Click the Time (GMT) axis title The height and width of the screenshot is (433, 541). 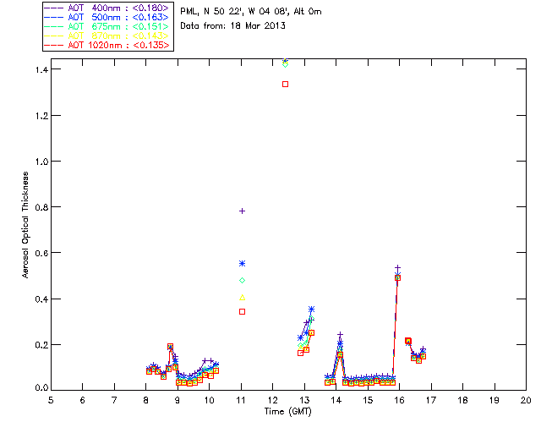(287, 412)
